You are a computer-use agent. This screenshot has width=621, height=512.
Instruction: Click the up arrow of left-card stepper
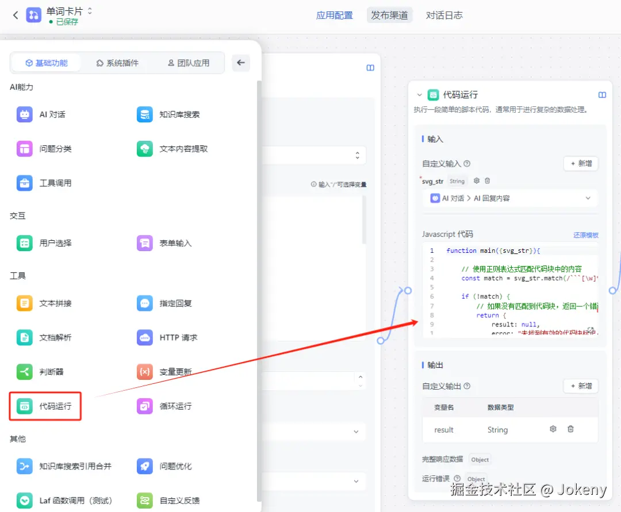361,377
